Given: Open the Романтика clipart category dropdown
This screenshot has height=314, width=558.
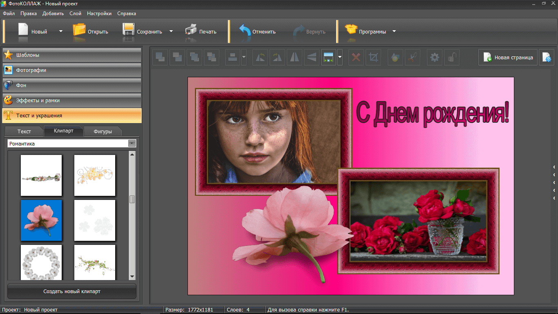Looking at the screenshot, I should pos(132,144).
